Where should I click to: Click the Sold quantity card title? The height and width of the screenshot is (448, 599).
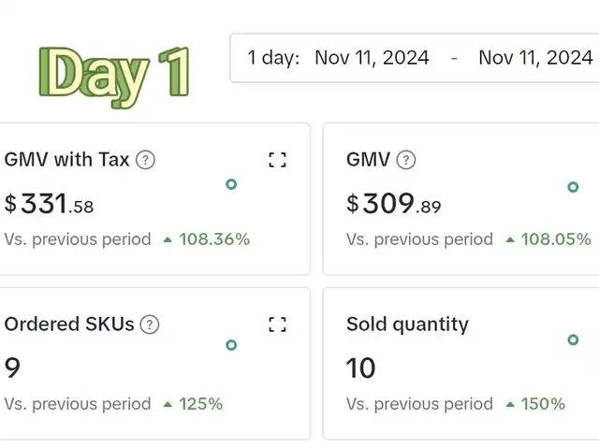point(407,325)
